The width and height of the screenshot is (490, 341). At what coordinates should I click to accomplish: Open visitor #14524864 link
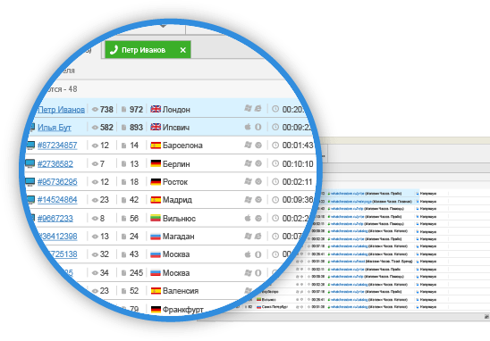(x=57, y=200)
